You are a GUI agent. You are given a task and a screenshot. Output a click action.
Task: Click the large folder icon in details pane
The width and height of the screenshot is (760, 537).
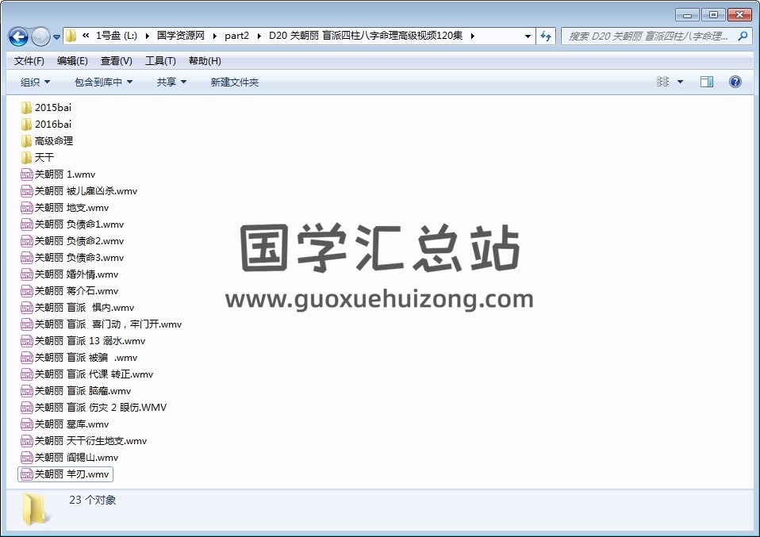(34, 509)
